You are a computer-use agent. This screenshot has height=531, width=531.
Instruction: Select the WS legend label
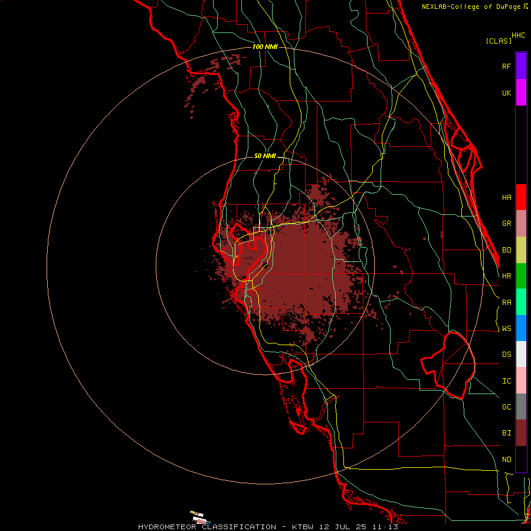[506, 329]
